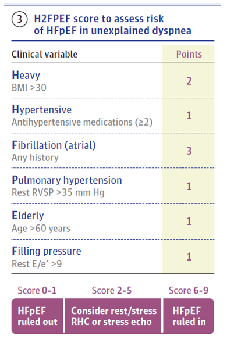Viewport: 227px width, 339px height.
Task: Click the circled number 3 icon
Action: click(19, 19)
